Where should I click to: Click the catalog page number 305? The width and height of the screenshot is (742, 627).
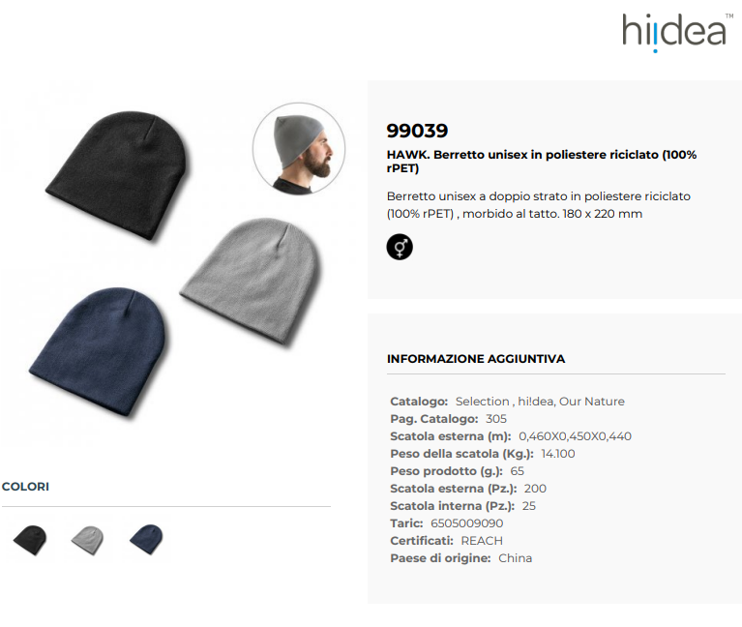[496, 419]
